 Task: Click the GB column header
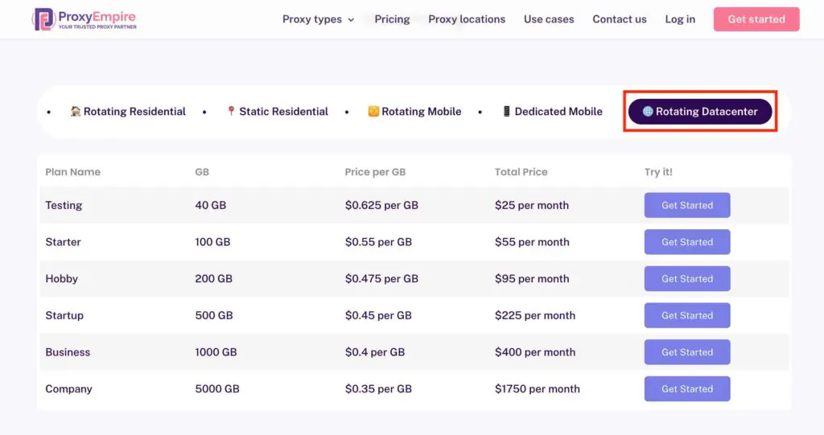coord(202,172)
